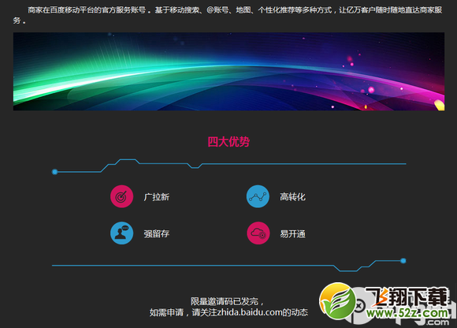Click the pink target icon for 广拉新

click(x=122, y=196)
